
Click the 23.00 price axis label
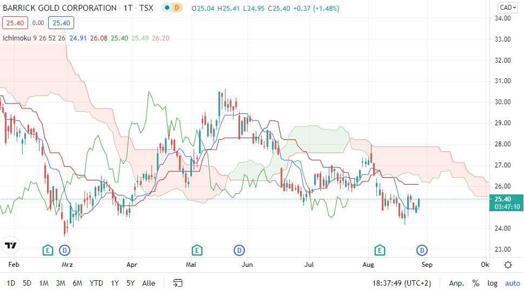[503, 249]
